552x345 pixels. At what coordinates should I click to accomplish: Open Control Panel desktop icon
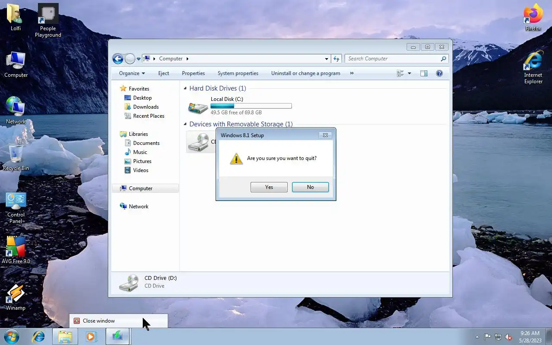pos(16,208)
